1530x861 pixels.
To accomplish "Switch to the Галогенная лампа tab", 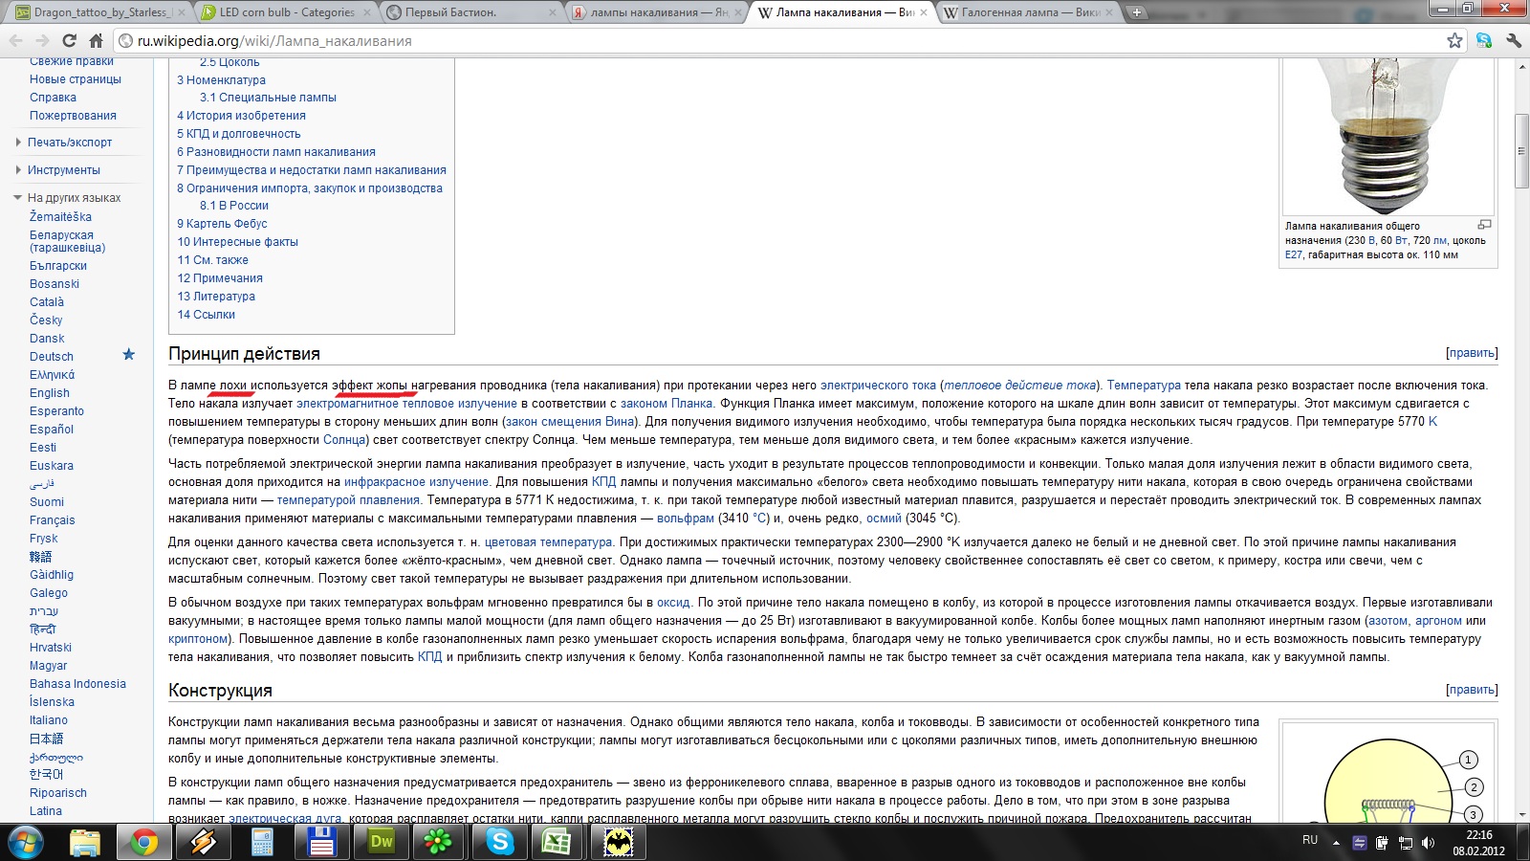I will point(1019,12).
